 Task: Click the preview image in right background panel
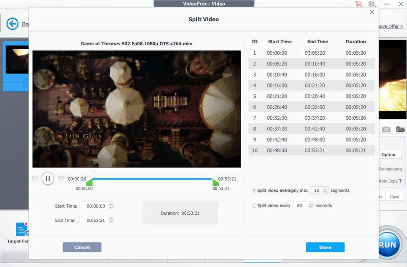tap(393, 79)
